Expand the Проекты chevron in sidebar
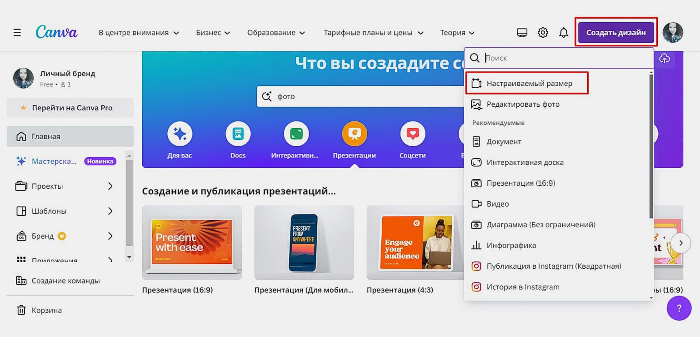Screen dimensions: 700x337 [x=110, y=186]
